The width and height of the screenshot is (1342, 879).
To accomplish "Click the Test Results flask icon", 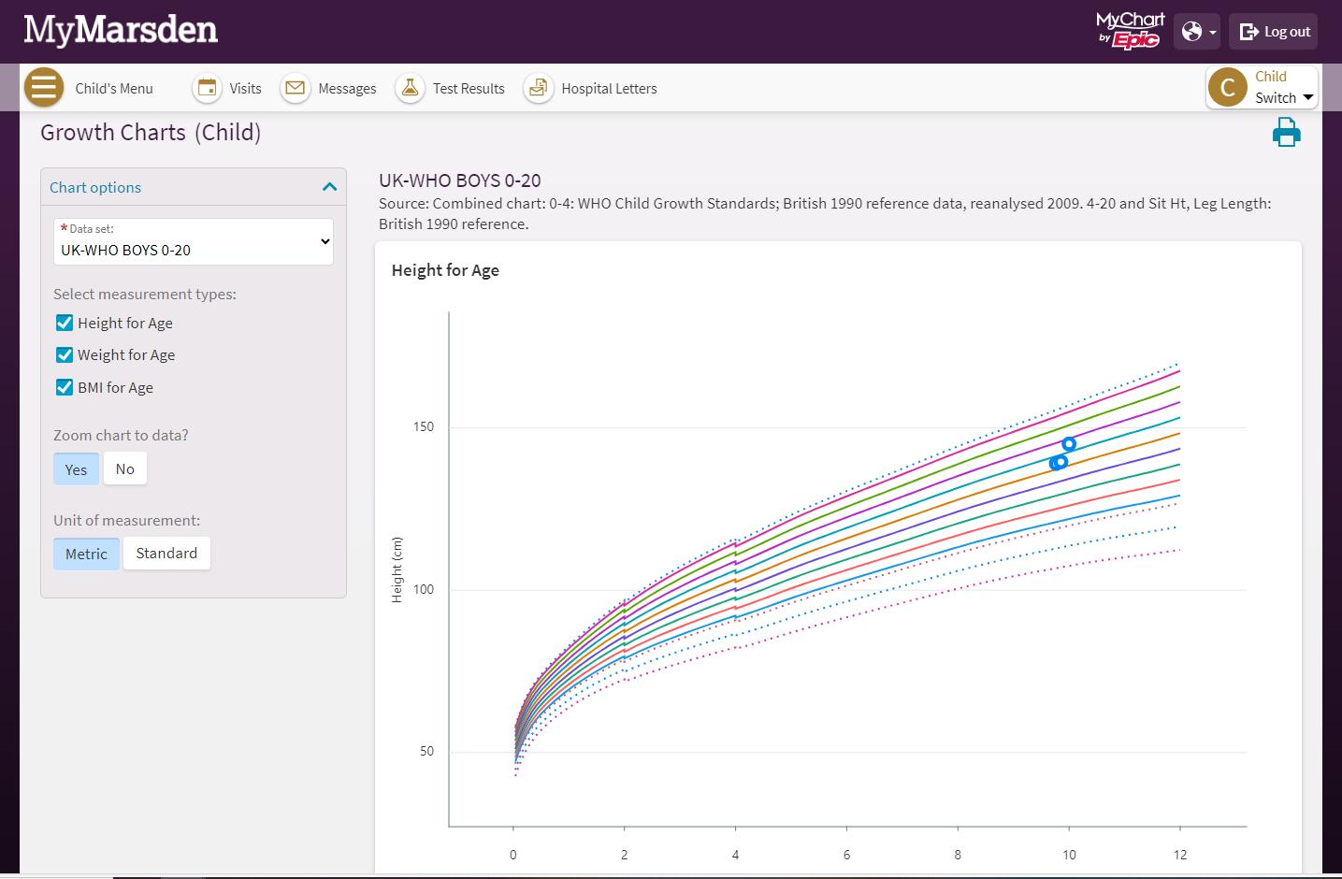I will 410,88.
